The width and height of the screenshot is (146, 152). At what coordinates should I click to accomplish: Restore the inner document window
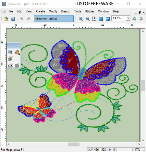pyautogui.click(x=140, y=13)
